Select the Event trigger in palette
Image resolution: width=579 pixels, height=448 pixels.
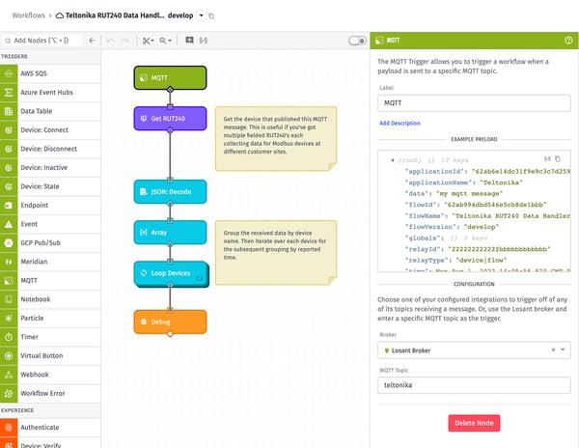coord(50,224)
